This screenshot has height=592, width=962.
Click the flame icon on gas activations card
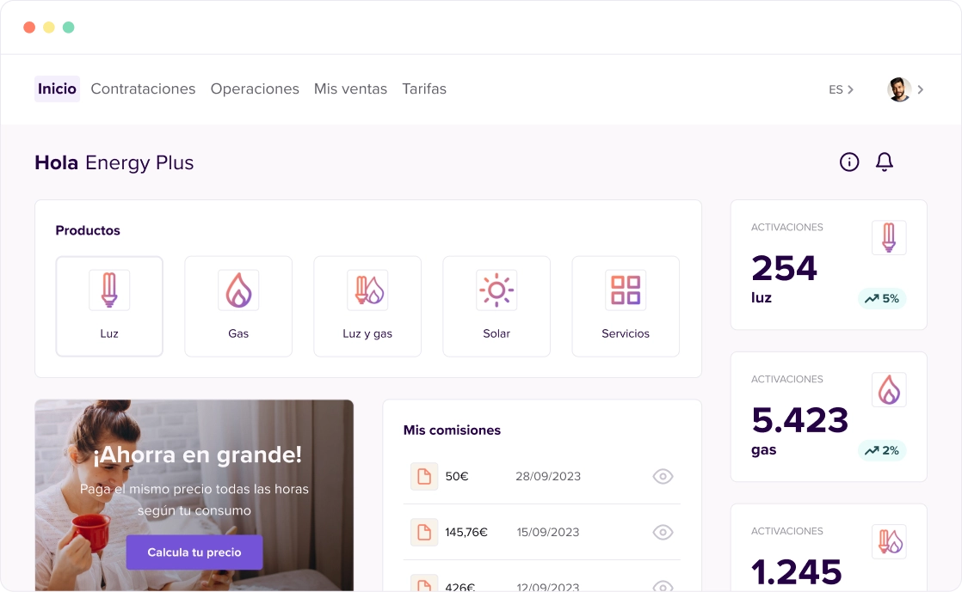click(x=889, y=389)
